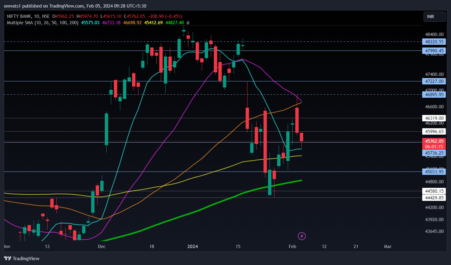
Task: Click the change value −208.90 (−0.45%)
Action: point(165,16)
